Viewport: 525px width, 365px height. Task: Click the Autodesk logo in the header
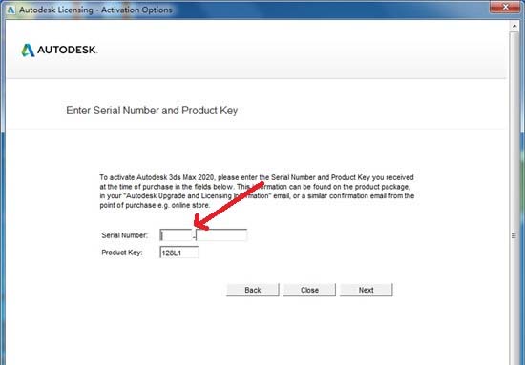pyautogui.click(x=59, y=51)
